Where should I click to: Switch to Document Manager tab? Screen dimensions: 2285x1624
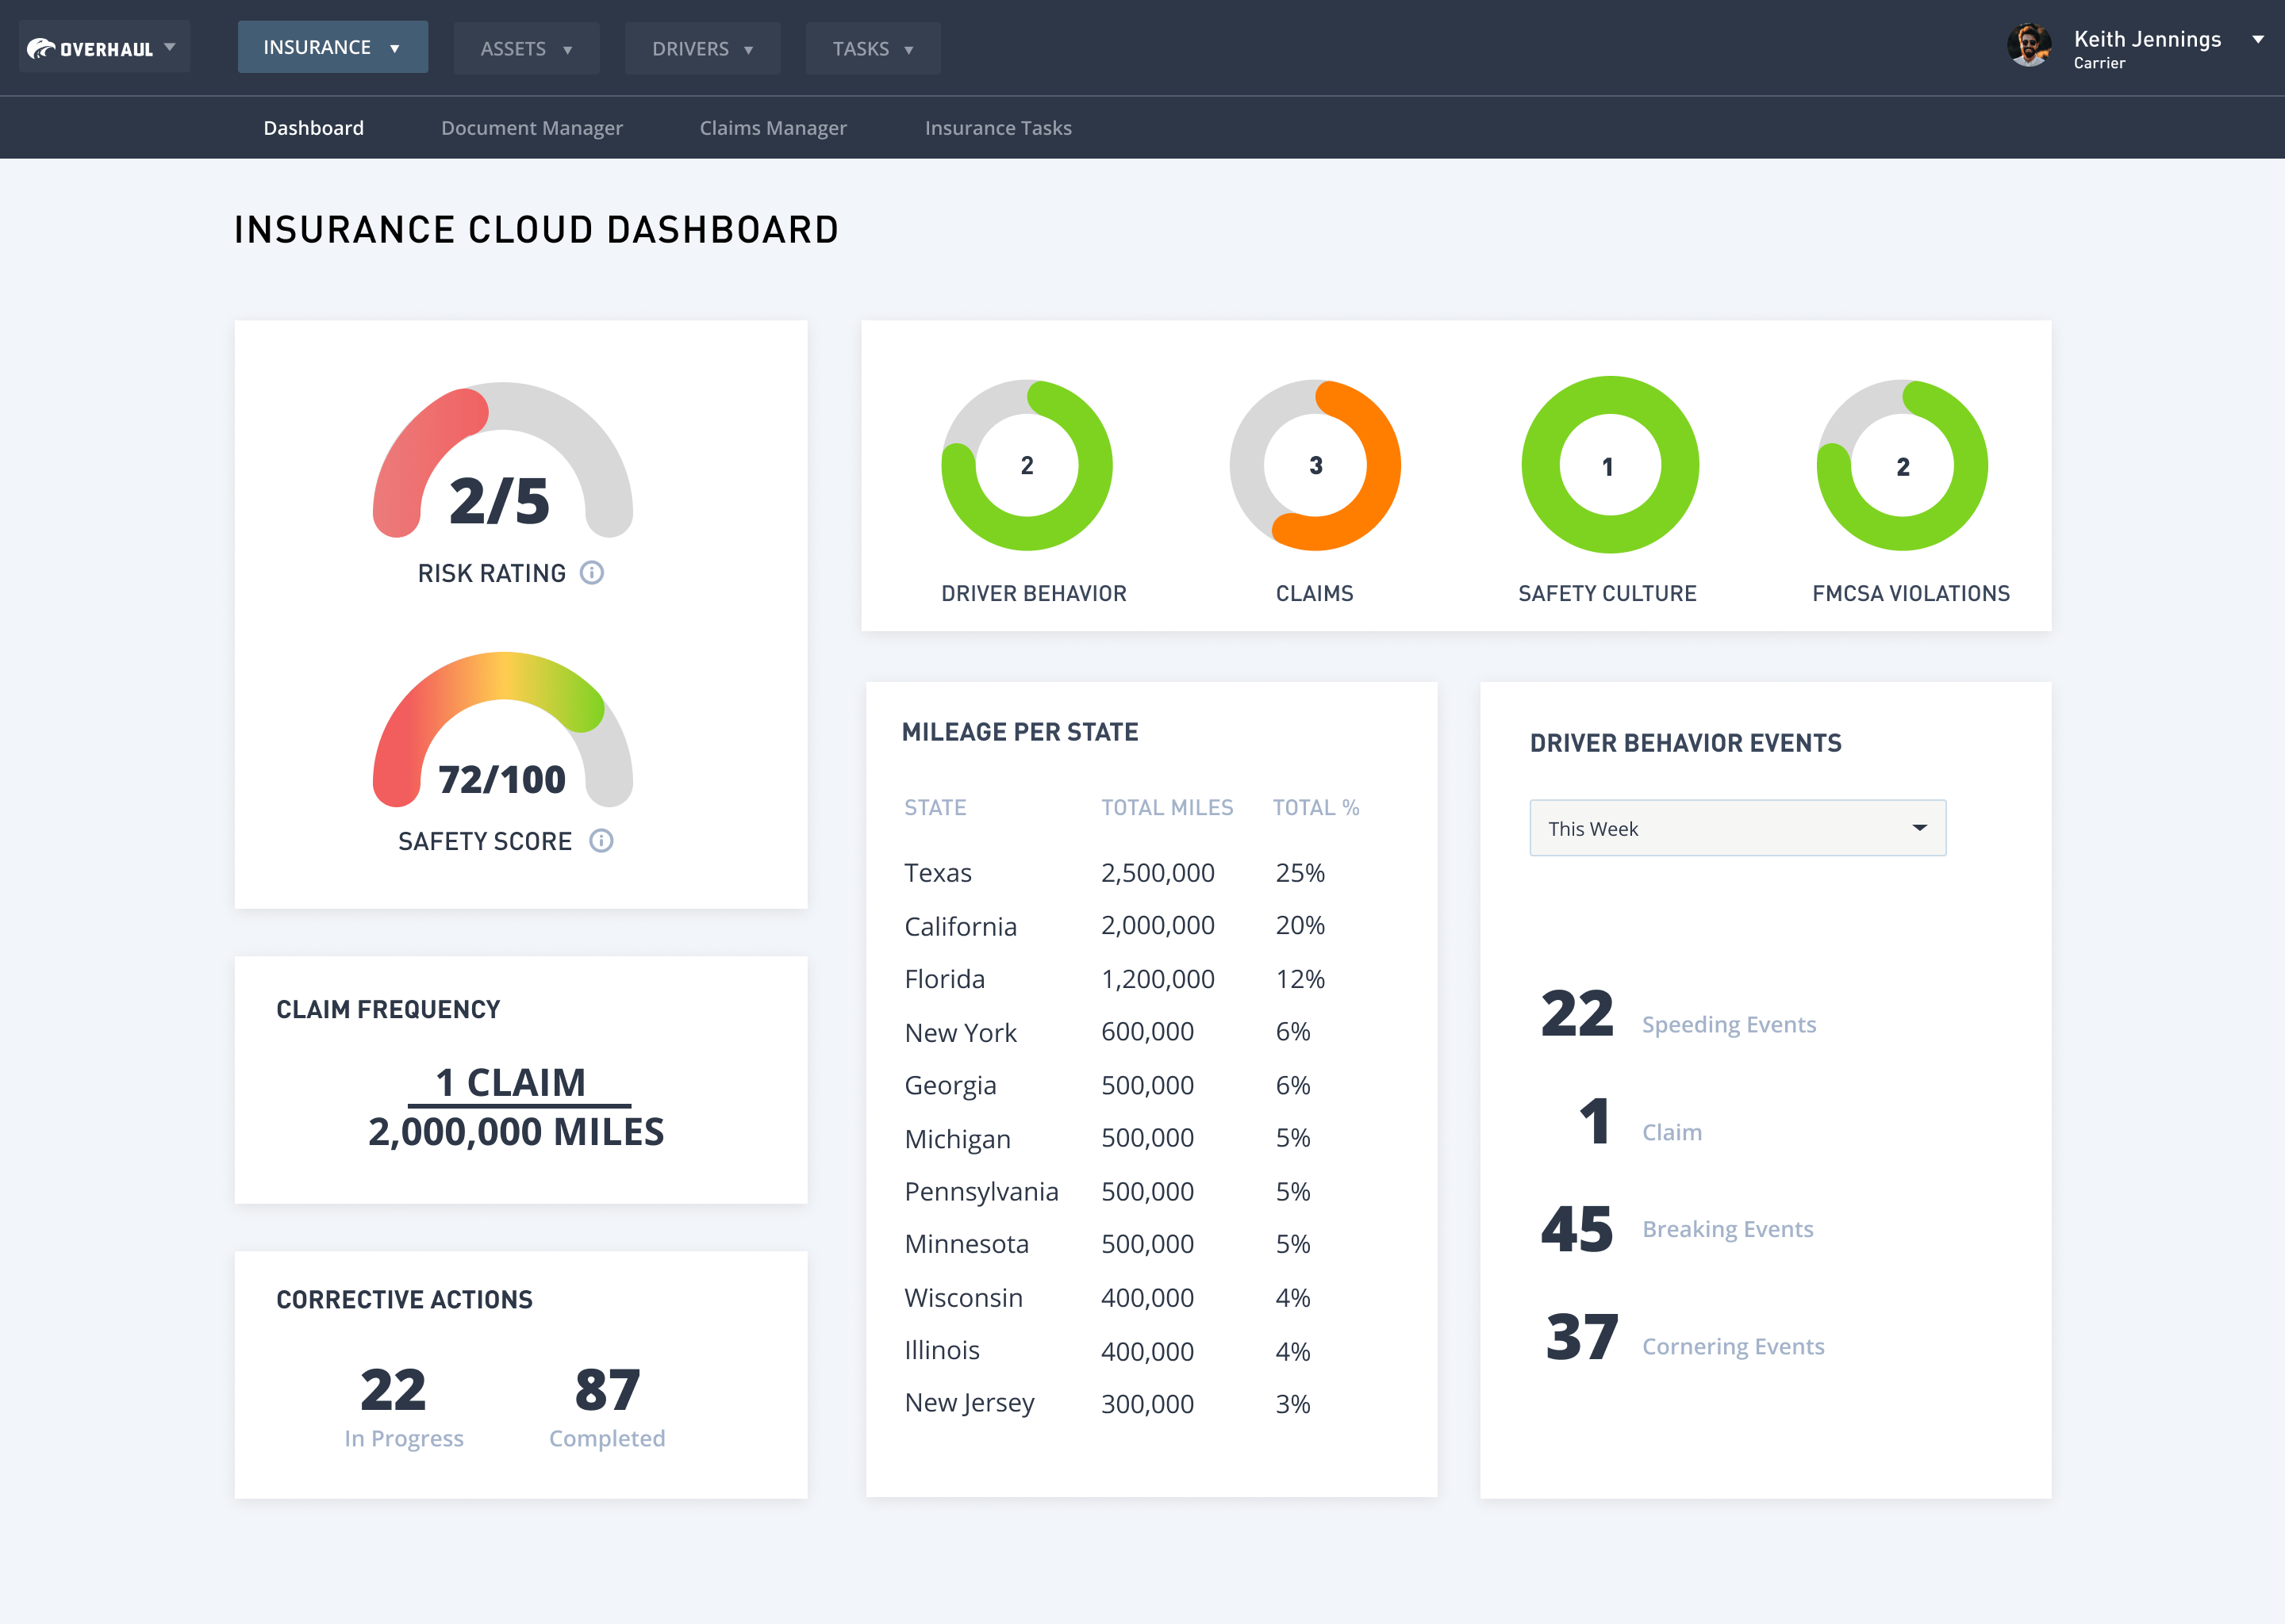click(532, 128)
